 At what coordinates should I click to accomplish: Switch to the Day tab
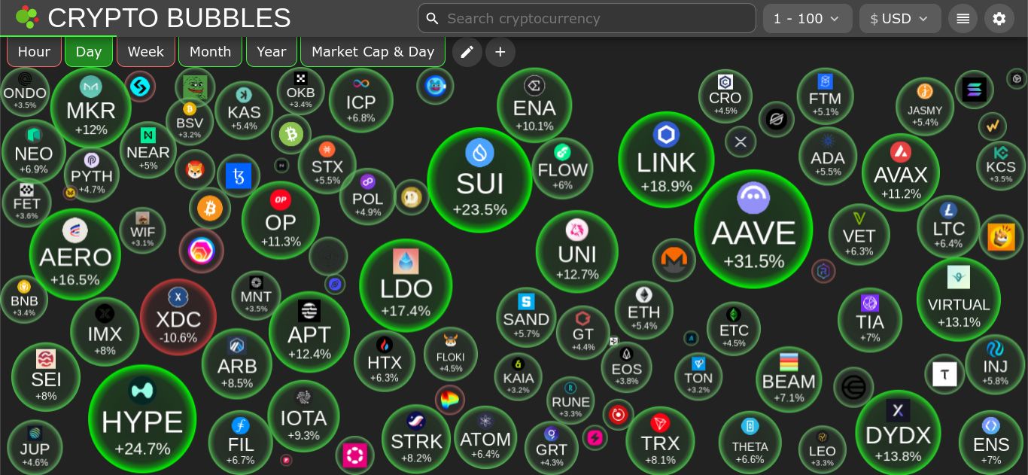tap(89, 51)
